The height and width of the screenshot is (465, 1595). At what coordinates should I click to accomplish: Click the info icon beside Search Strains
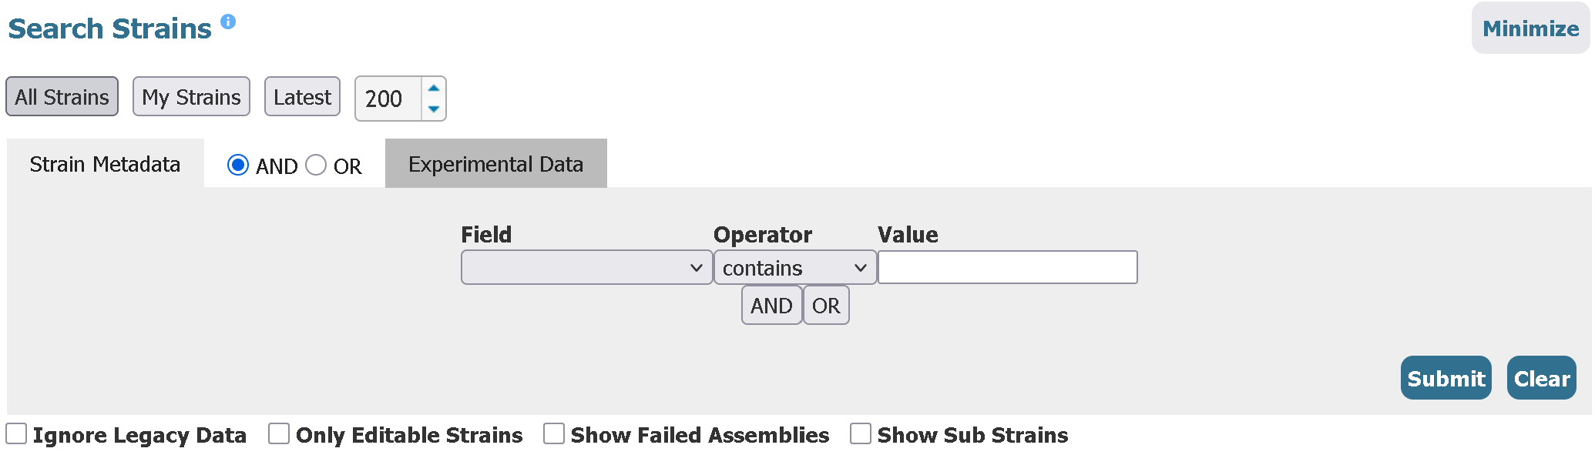pos(228,22)
